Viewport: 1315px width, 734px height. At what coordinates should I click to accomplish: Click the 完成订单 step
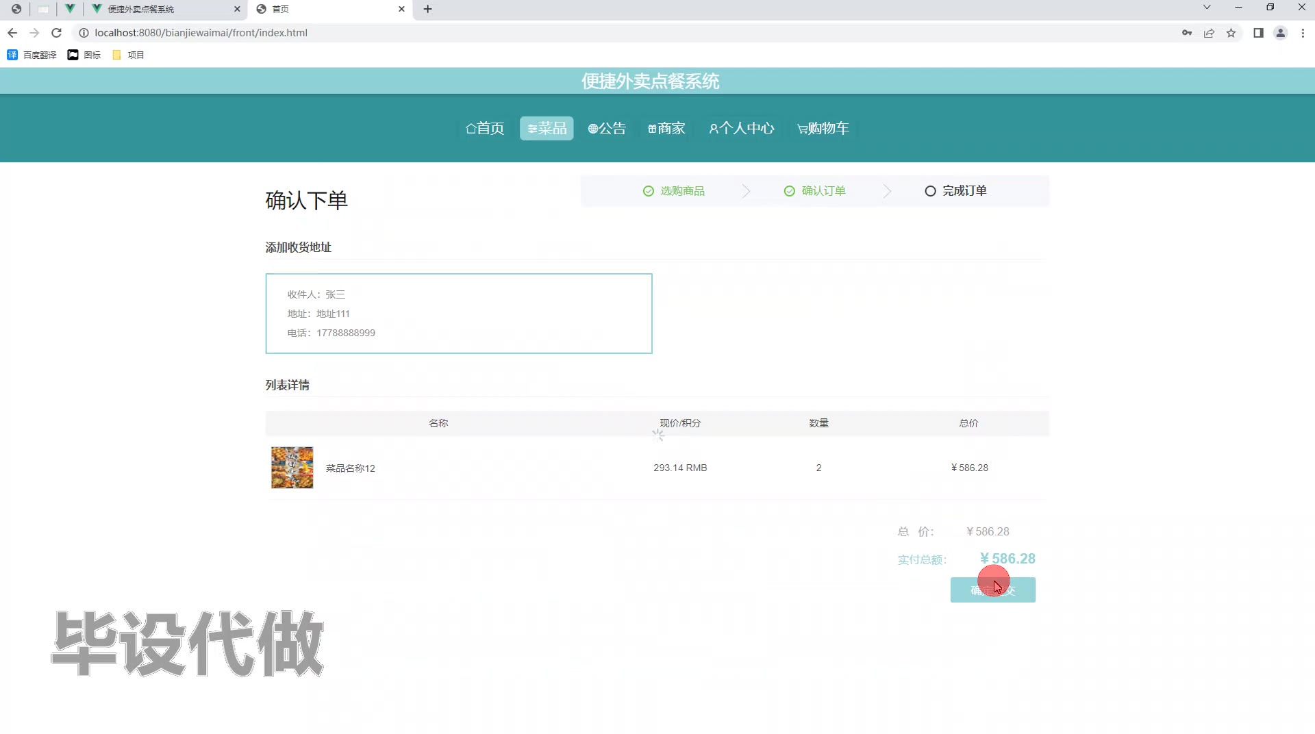pyautogui.click(x=956, y=191)
